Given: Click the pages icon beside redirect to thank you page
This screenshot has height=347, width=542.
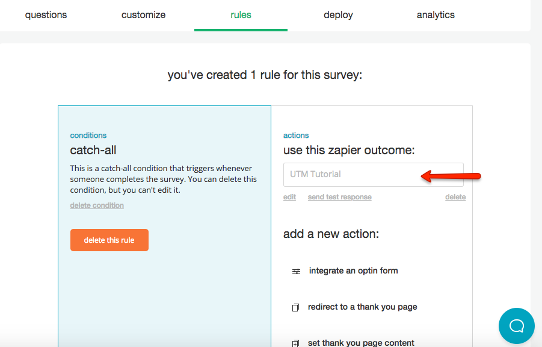Looking at the screenshot, I should [295, 307].
